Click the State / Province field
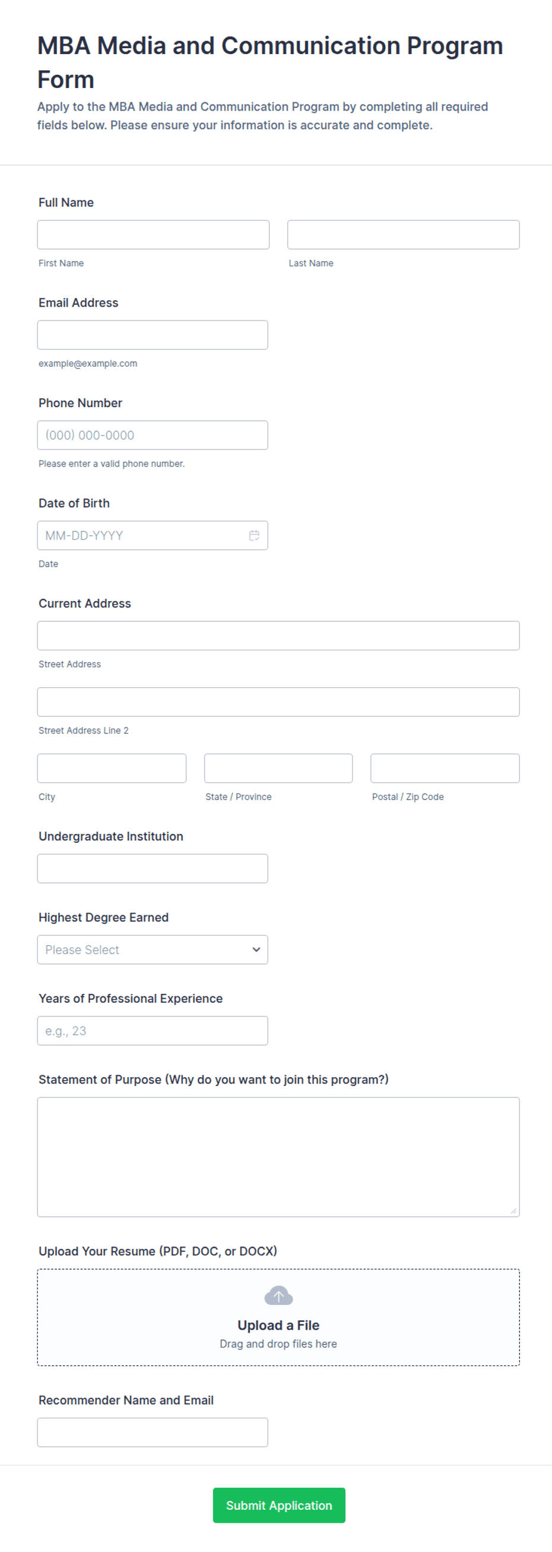Viewport: 552px width, 1552px height. (278, 768)
